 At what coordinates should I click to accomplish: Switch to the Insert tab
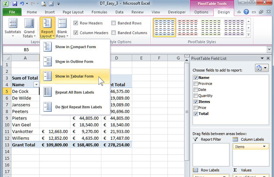click(50, 12)
